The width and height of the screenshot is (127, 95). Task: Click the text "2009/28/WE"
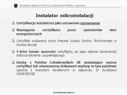pyautogui.click(x=26, y=74)
